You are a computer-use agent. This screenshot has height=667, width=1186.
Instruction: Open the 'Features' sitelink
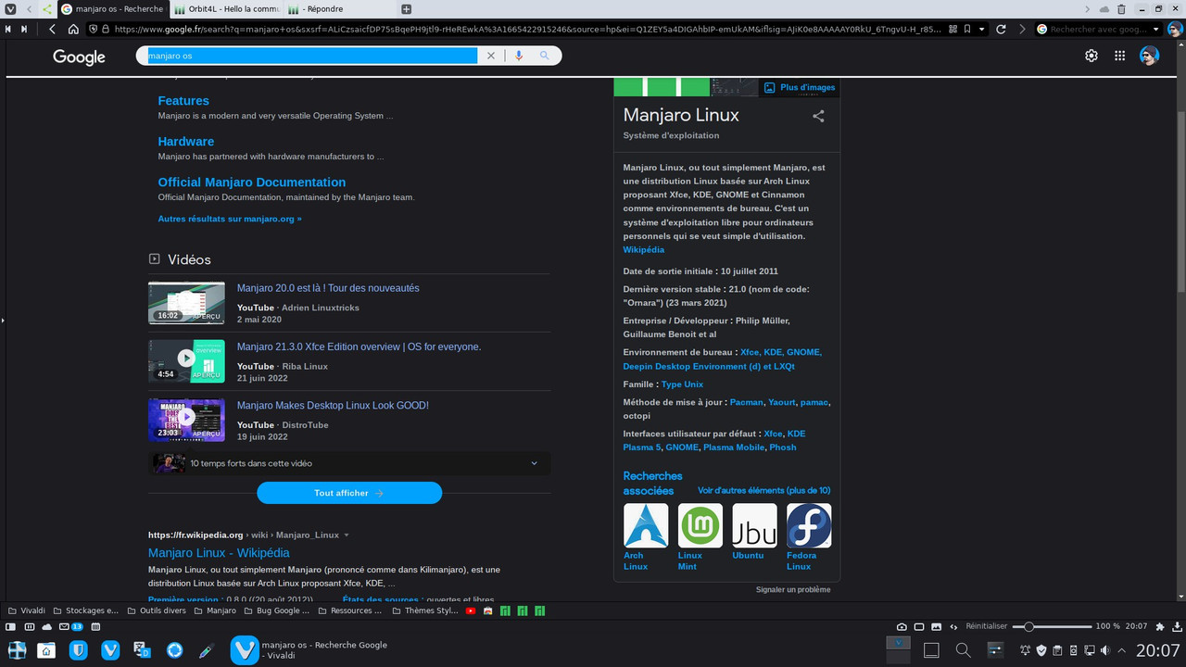pyautogui.click(x=183, y=101)
